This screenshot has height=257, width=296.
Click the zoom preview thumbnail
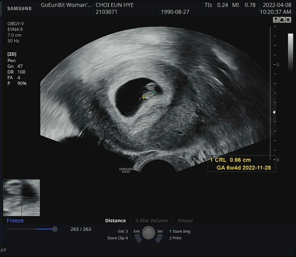[x=22, y=198]
